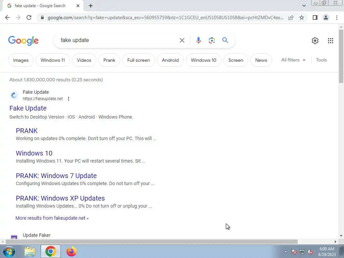Image resolution: width=344 pixels, height=258 pixels.
Task: Open the Windows 10 sitelink result
Action: pos(34,153)
